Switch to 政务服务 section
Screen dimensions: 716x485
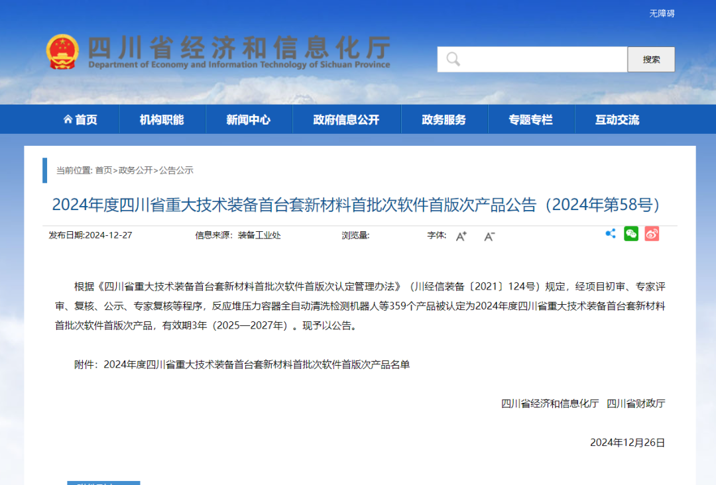pyautogui.click(x=444, y=119)
